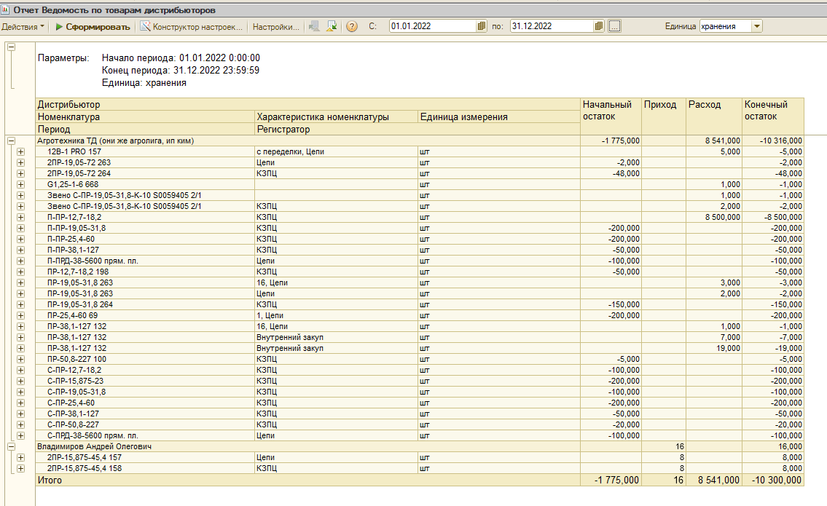
Task: Select Расход value 19,000
Action: (x=713, y=349)
